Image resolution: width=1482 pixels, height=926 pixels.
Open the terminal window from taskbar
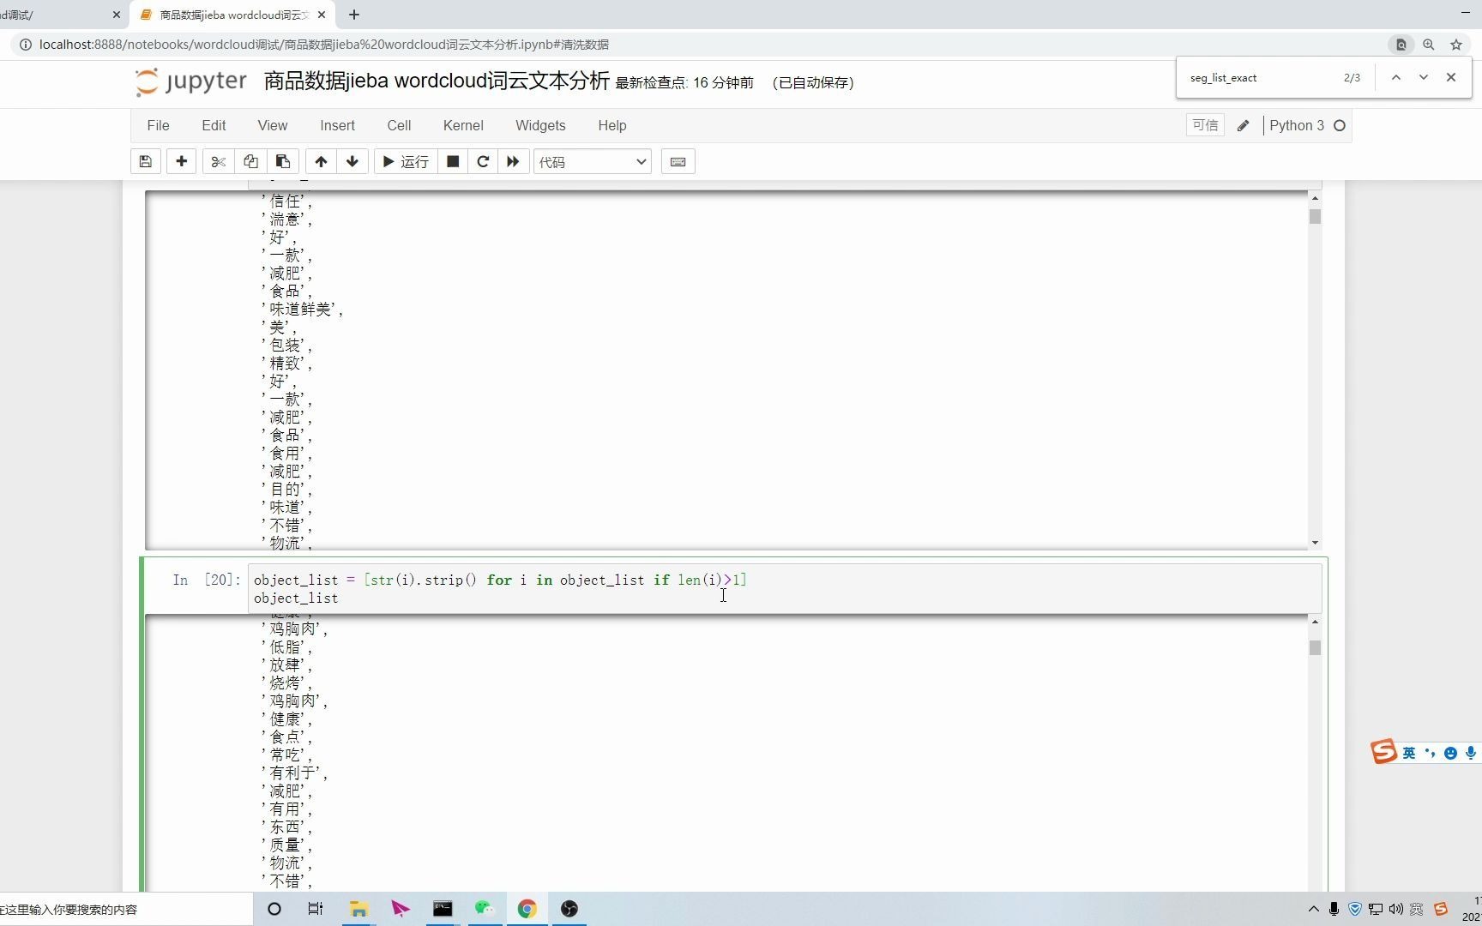[x=443, y=909]
